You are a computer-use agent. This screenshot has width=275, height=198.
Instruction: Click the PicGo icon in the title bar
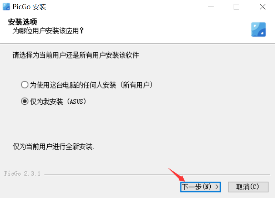point(6,7)
